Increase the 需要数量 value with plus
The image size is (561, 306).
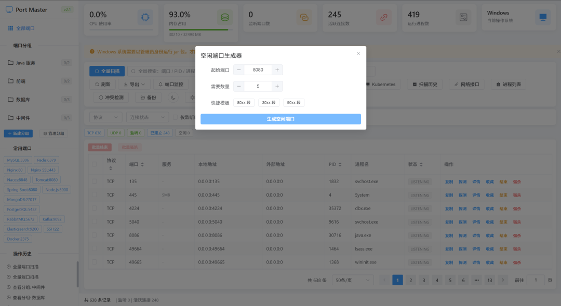pyautogui.click(x=277, y=86)
